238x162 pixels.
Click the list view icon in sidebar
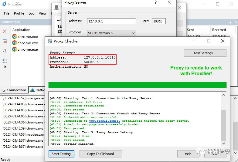[5, 61]
